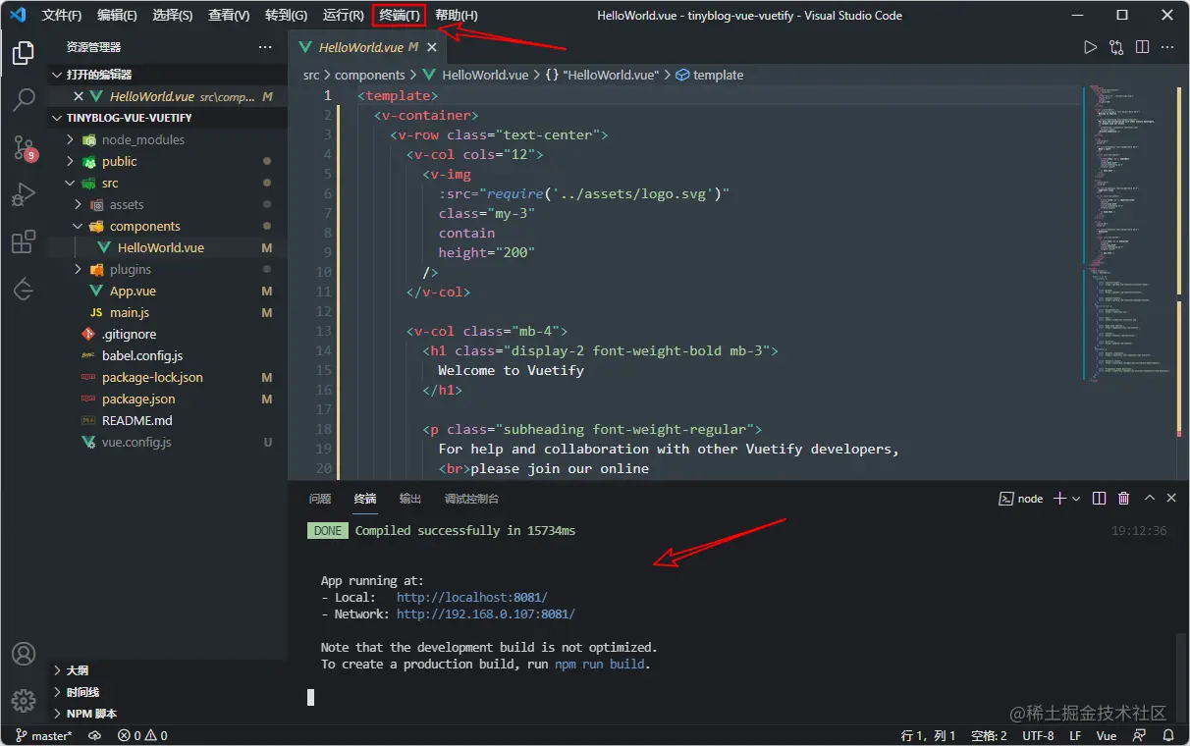This screenshot has height=746, width=1190.
Task: Open the Manage gear icon
Action: [24, 701]
